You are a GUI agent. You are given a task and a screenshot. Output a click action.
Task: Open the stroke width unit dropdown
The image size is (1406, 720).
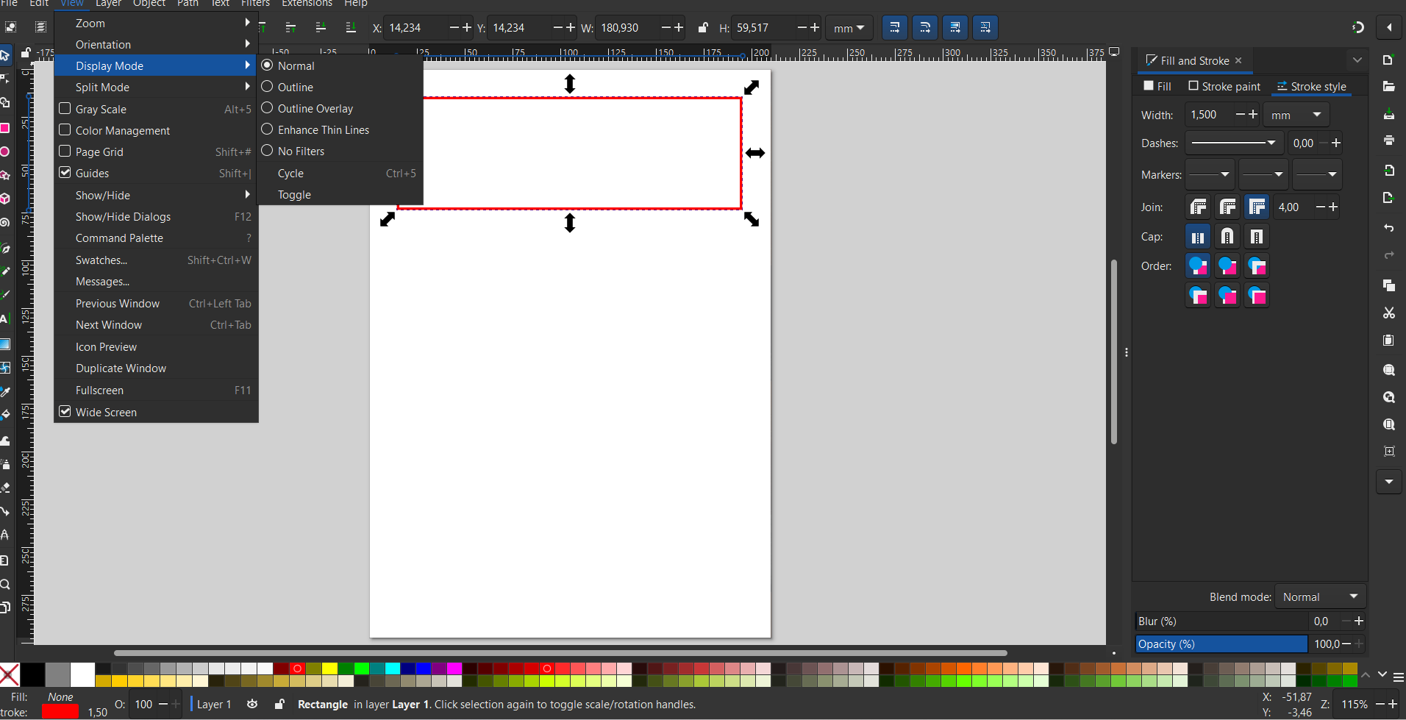coord(1296,115)
